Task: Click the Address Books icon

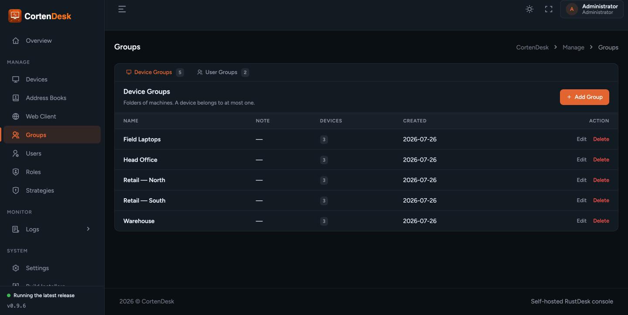Action: point(16,98)
